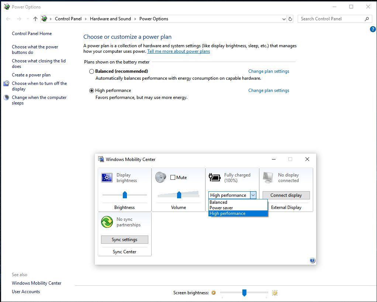Open Tell me more about power plans link

pyautogui.click(x=179, y=51)
